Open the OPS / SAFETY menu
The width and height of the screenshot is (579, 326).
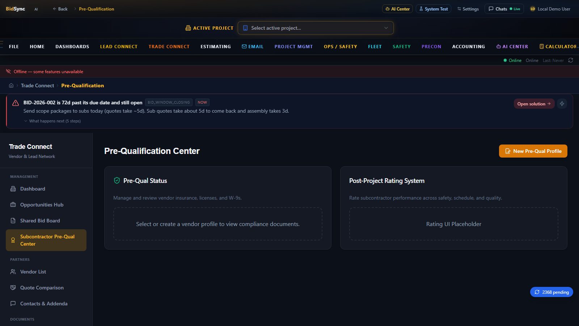(x=340, y=46)
